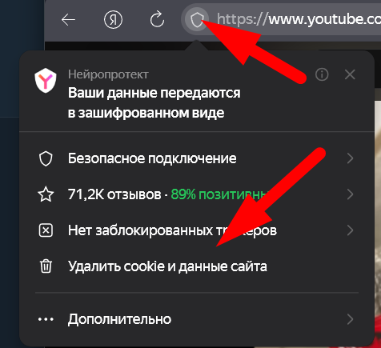Expand the blocked trackers chevron
Screen dimensions: 381x348
pyautogui.click(x=351, y=230)
